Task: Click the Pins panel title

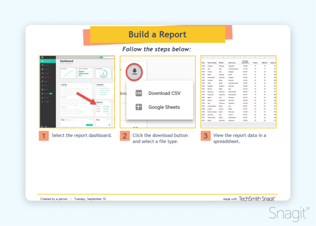Action: 98,120
